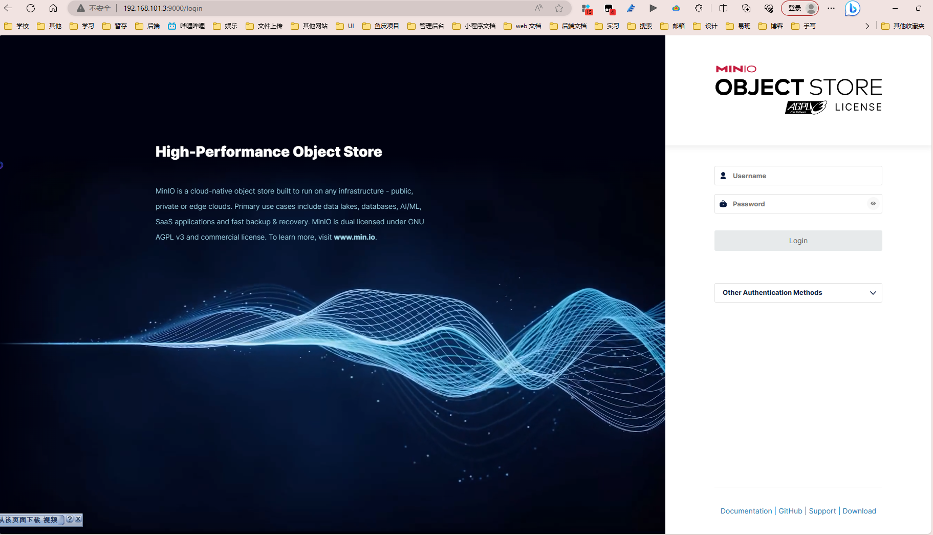The width and height of the screenshot is (933, 535).
Task: Click the blue feather extension icon
Action: click(x=631, y=8)
